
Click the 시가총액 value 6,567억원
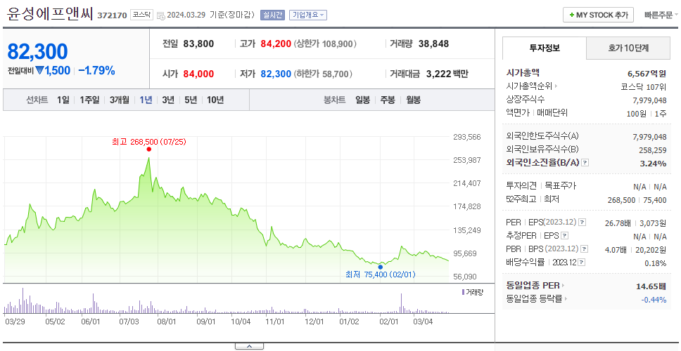[x=647, y=74]
